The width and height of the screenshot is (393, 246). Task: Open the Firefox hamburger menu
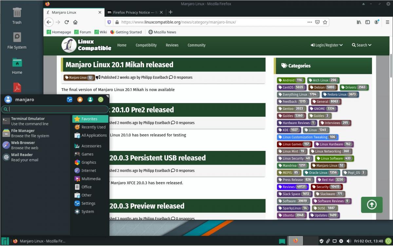tap(387, 22)
